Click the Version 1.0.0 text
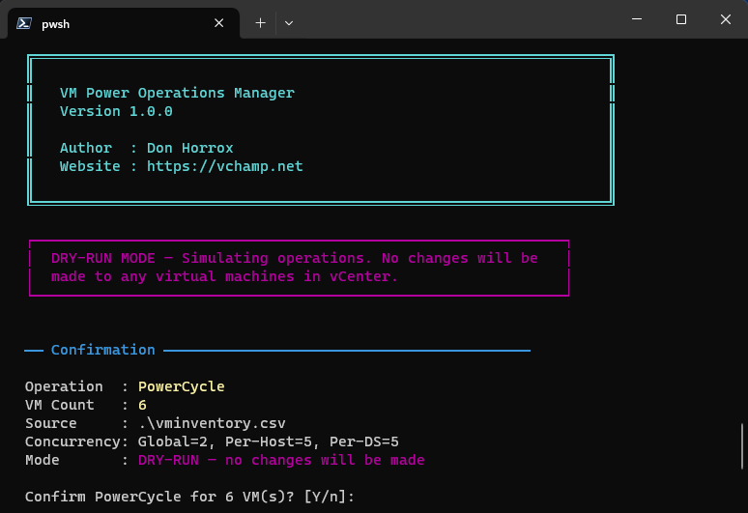 click(x=116, y=111)
